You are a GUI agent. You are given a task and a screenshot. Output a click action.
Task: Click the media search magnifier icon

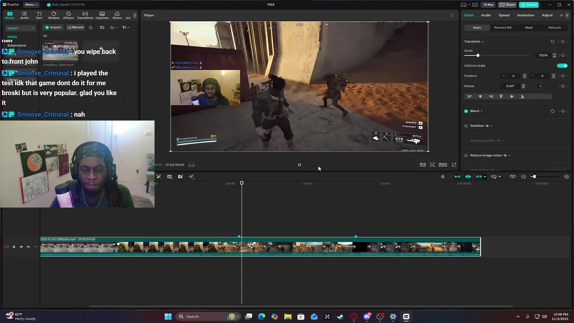(x=91, y=27)
